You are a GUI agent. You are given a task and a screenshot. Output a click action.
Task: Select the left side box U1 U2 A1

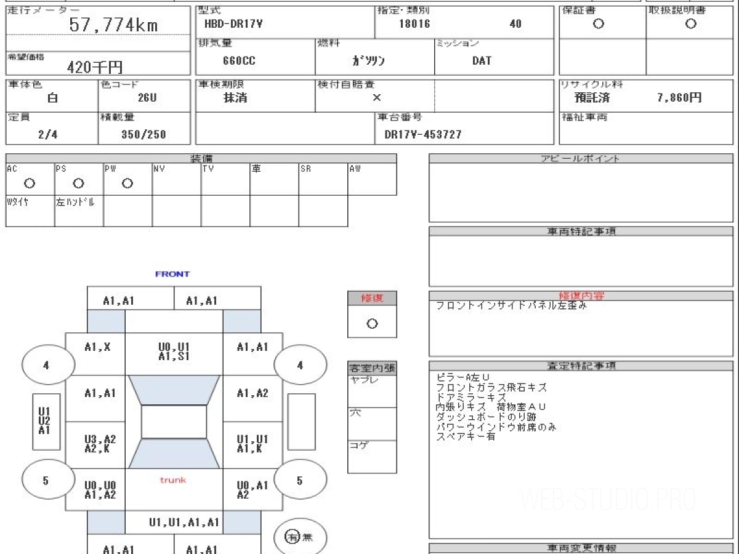pos(46,422)
